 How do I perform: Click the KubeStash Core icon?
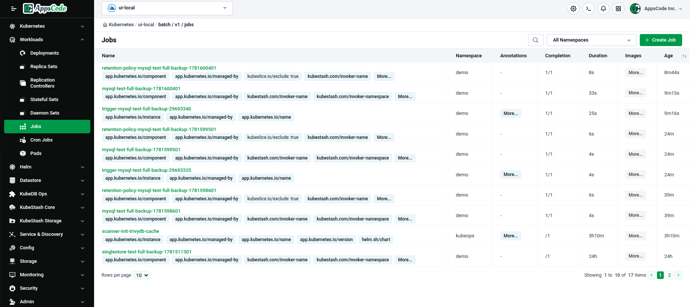(x=12, y=207)
